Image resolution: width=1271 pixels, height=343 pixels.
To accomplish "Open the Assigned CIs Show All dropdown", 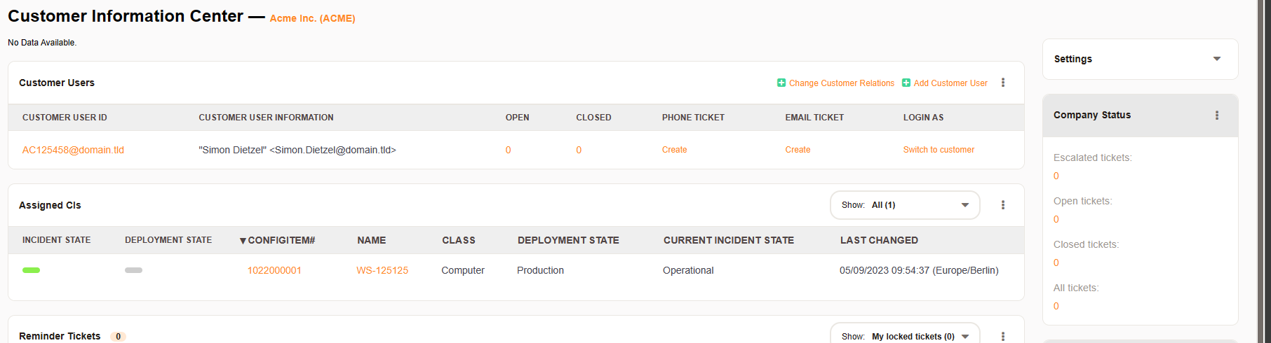I will [905, 205].
